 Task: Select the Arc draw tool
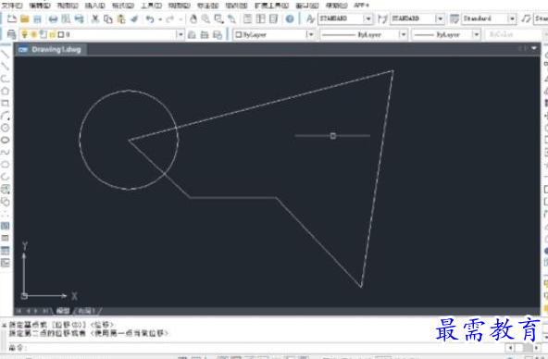tap(5, 116)
